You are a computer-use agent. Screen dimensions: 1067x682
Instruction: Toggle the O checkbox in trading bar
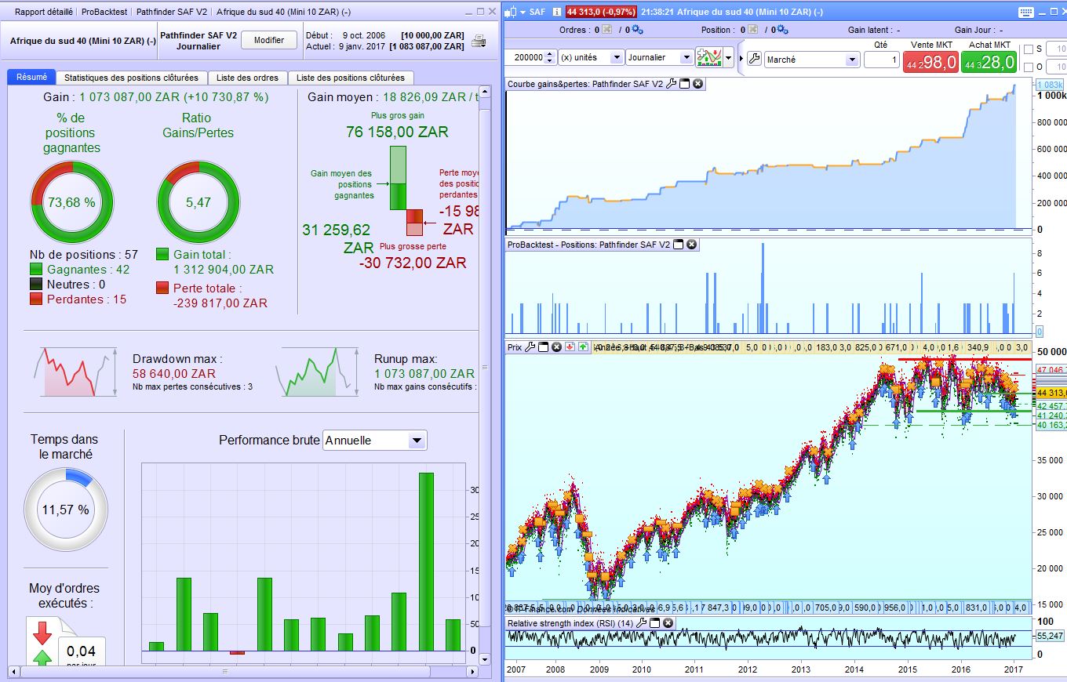1029,67
